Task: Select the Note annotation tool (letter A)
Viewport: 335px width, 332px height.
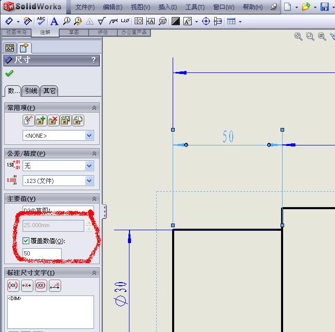Action: (x=54, y=22)
